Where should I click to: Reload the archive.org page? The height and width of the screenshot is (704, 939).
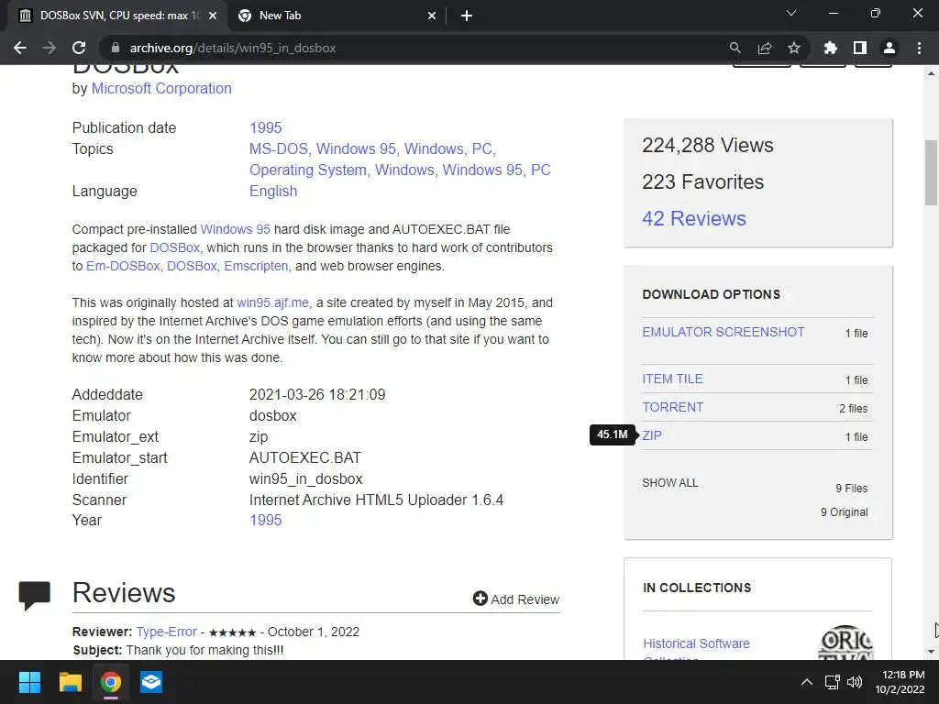pos(79,48)
